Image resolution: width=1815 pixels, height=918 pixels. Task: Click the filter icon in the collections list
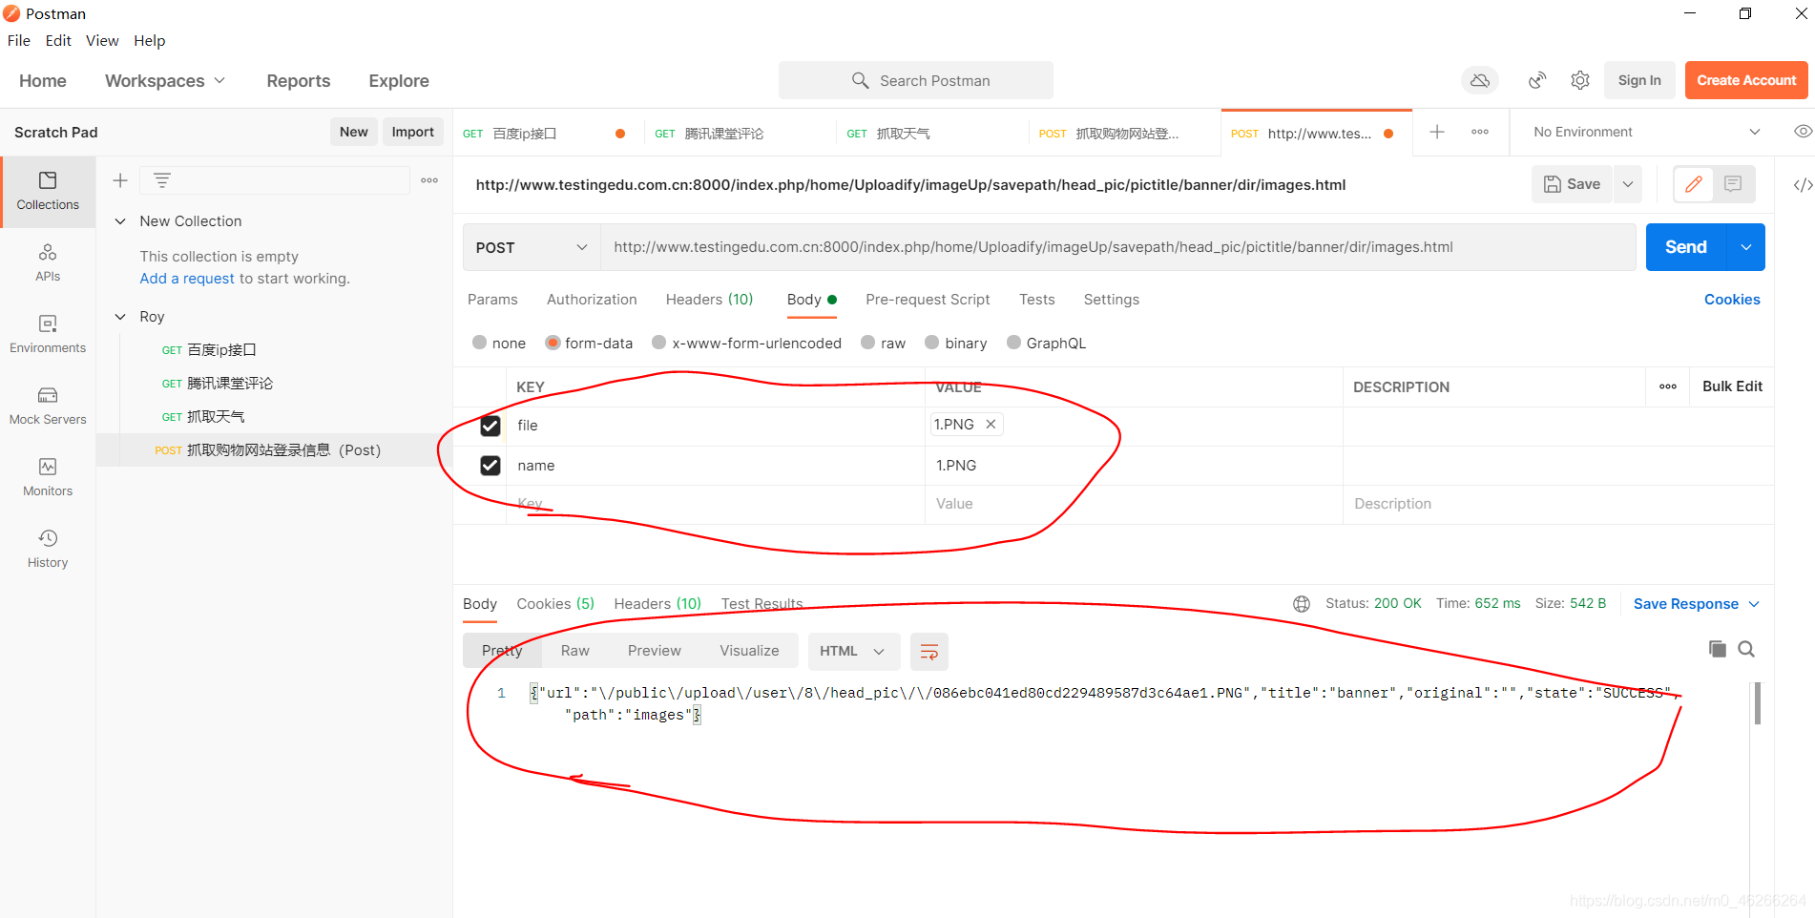coord(162,180)
